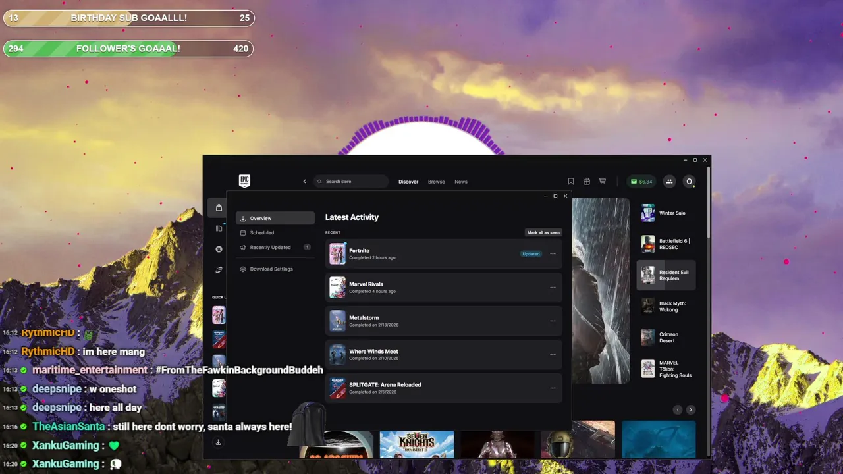
Task: Click the Metalstorm cover thumbnail
Action: click(337, 321)
